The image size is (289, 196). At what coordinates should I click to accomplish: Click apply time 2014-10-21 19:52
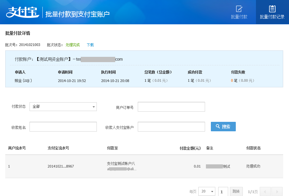[72, 81]
